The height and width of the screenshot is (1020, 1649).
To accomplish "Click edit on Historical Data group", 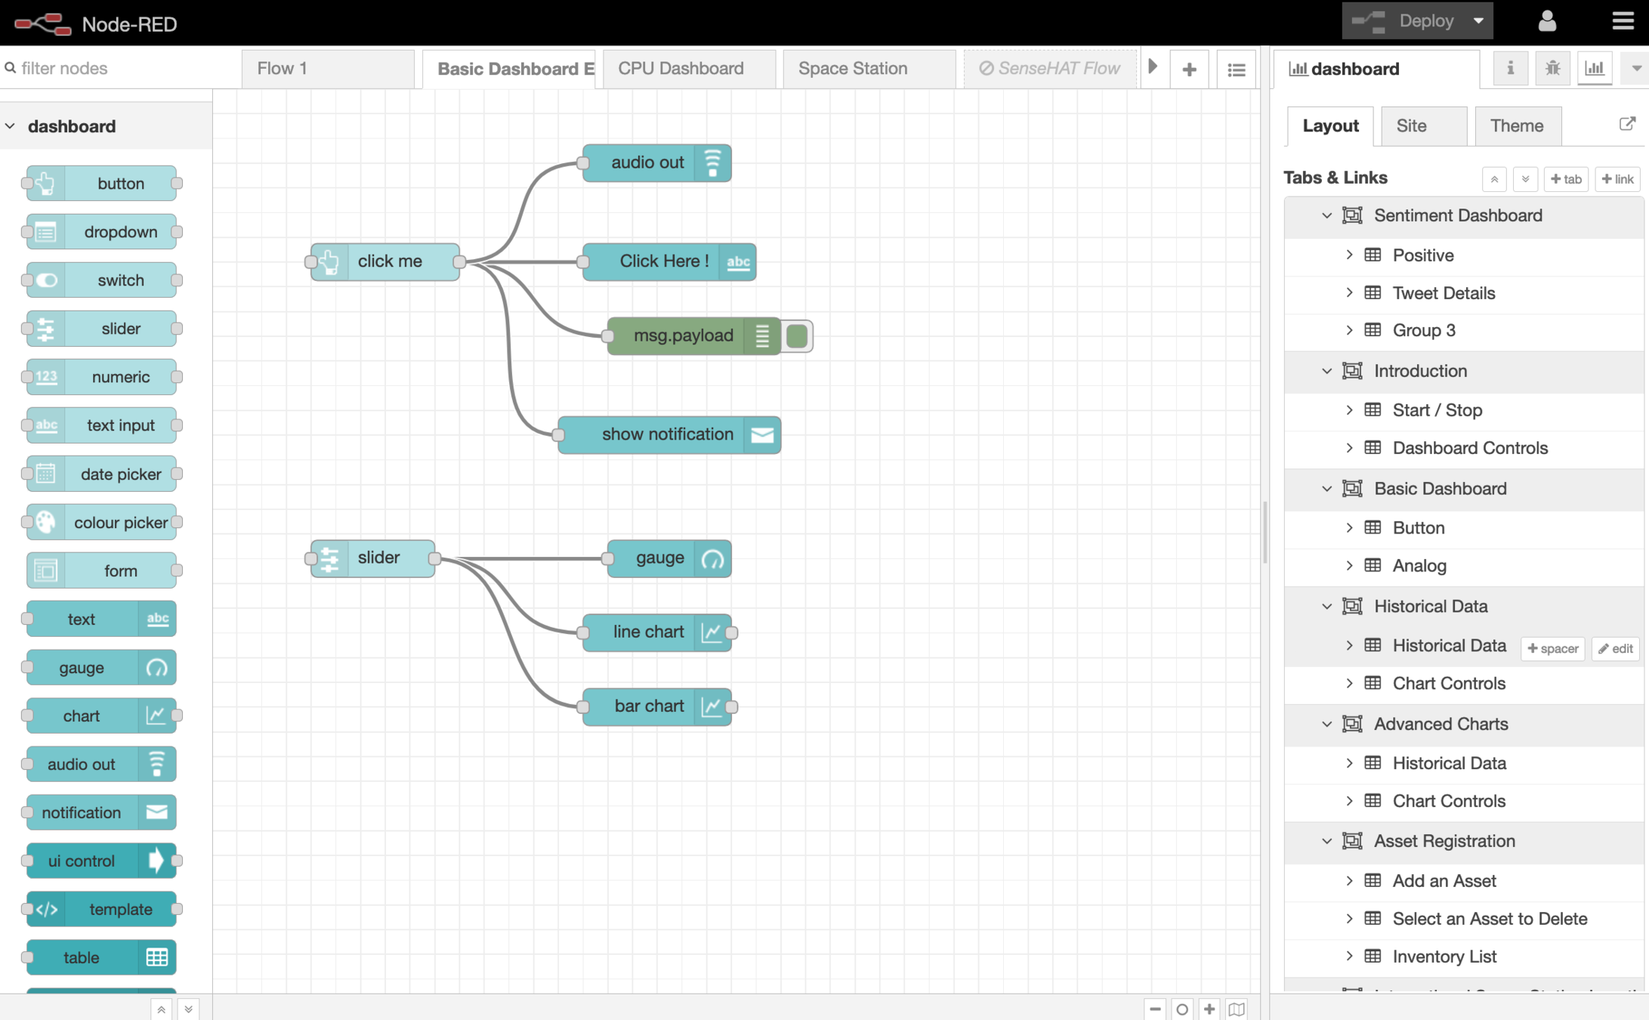I will pos(1616,648).
